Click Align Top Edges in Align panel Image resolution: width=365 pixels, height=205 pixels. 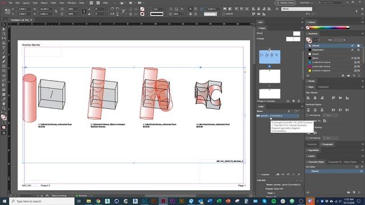coord(334,98)
